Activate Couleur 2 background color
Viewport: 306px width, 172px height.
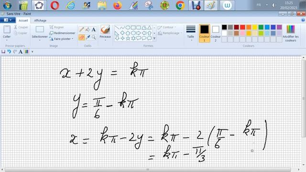tap(216, 33)
